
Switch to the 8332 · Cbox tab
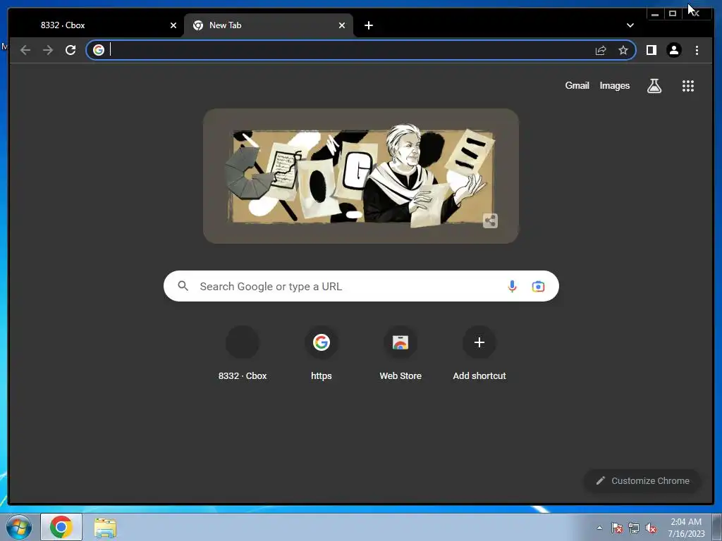(x=97, y=25)
